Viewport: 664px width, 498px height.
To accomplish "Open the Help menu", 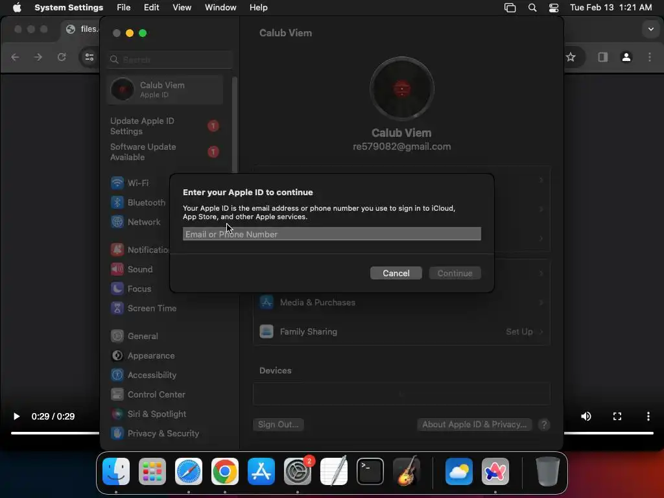I will [258, 8].
